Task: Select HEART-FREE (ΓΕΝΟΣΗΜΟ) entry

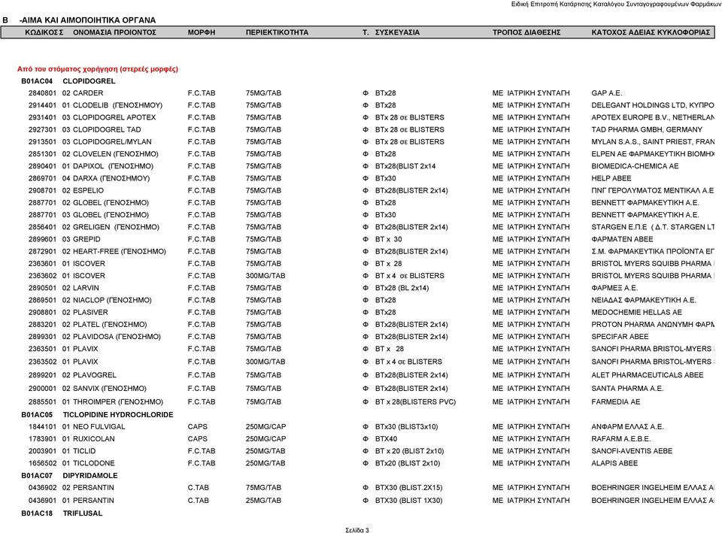Action: [120, 251]
